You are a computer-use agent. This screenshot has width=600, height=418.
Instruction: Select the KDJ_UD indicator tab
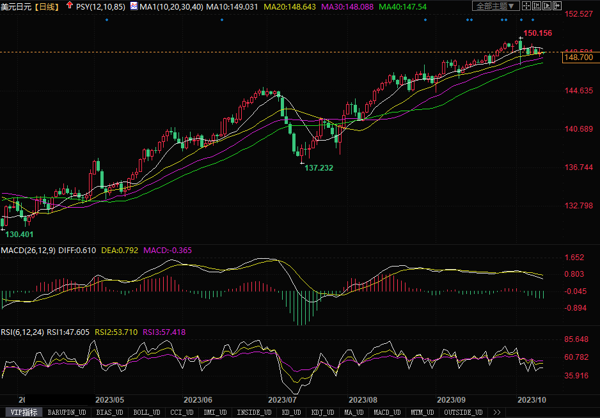323,413
